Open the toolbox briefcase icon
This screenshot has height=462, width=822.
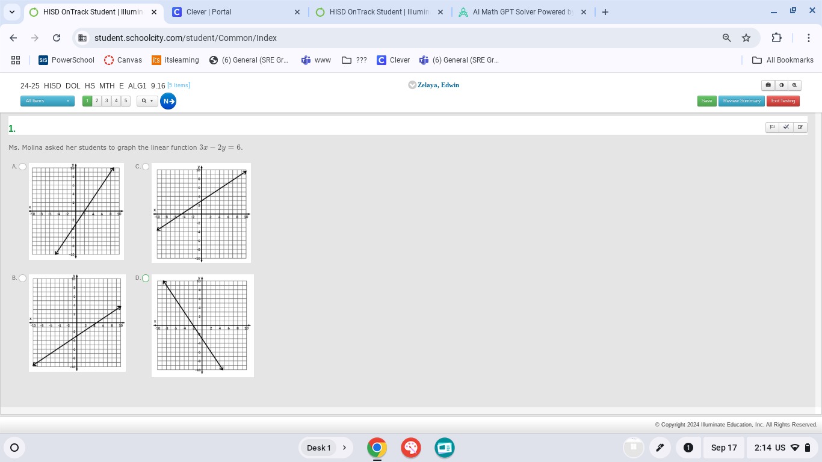pyautogui.click(x=768, y=85)
